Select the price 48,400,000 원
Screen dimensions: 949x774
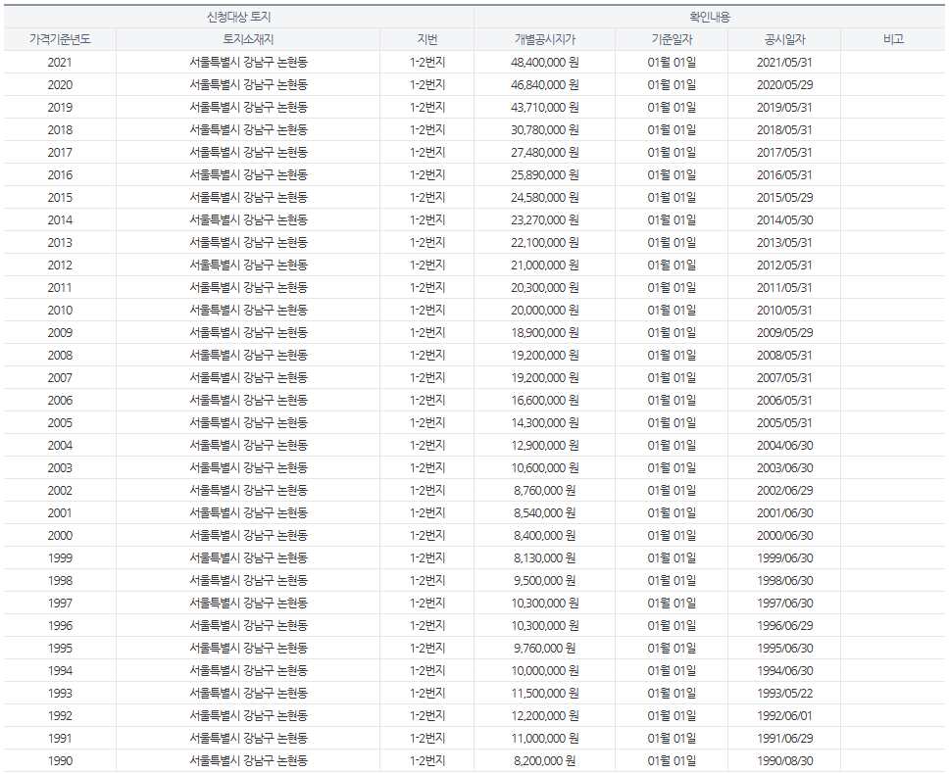(x=545, y=63)
